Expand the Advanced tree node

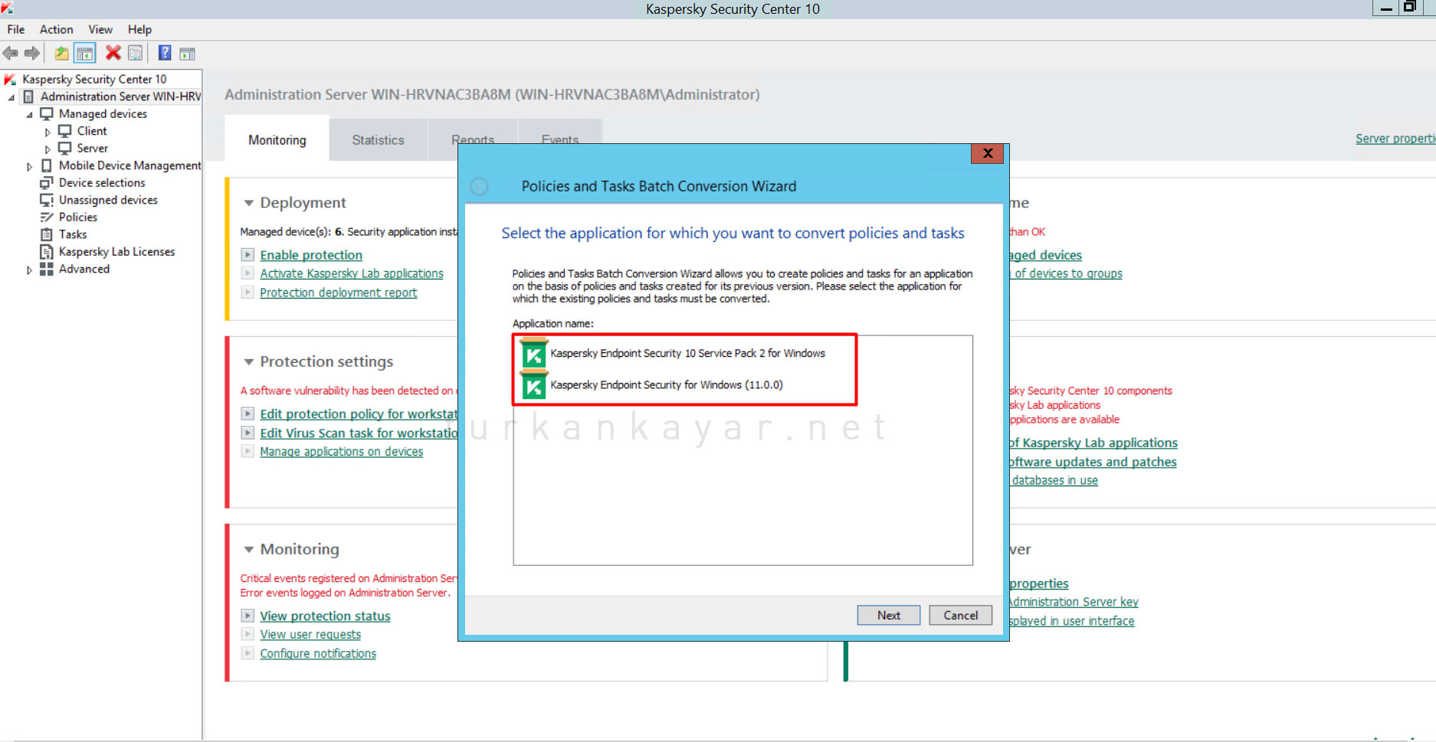tap(29, 270)
